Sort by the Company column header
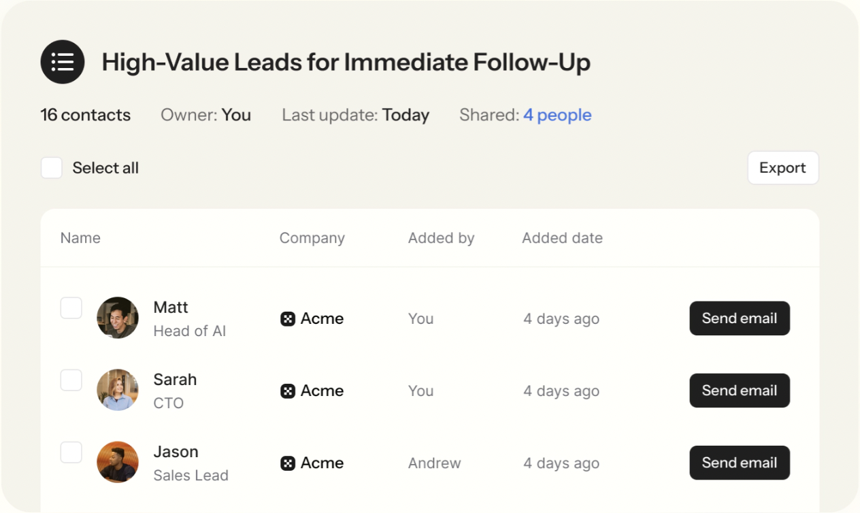This screenshot has width=860, height=513. click(312, 238)
